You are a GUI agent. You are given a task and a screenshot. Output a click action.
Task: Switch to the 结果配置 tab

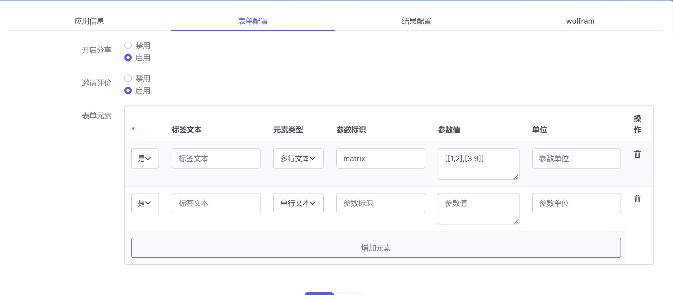tap(416, 21)
